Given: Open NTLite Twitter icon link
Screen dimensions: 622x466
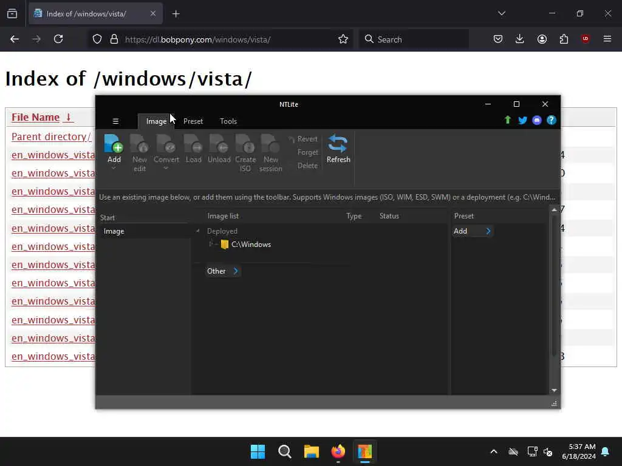Looking at the screenshot, I should [x=522, y=121].
